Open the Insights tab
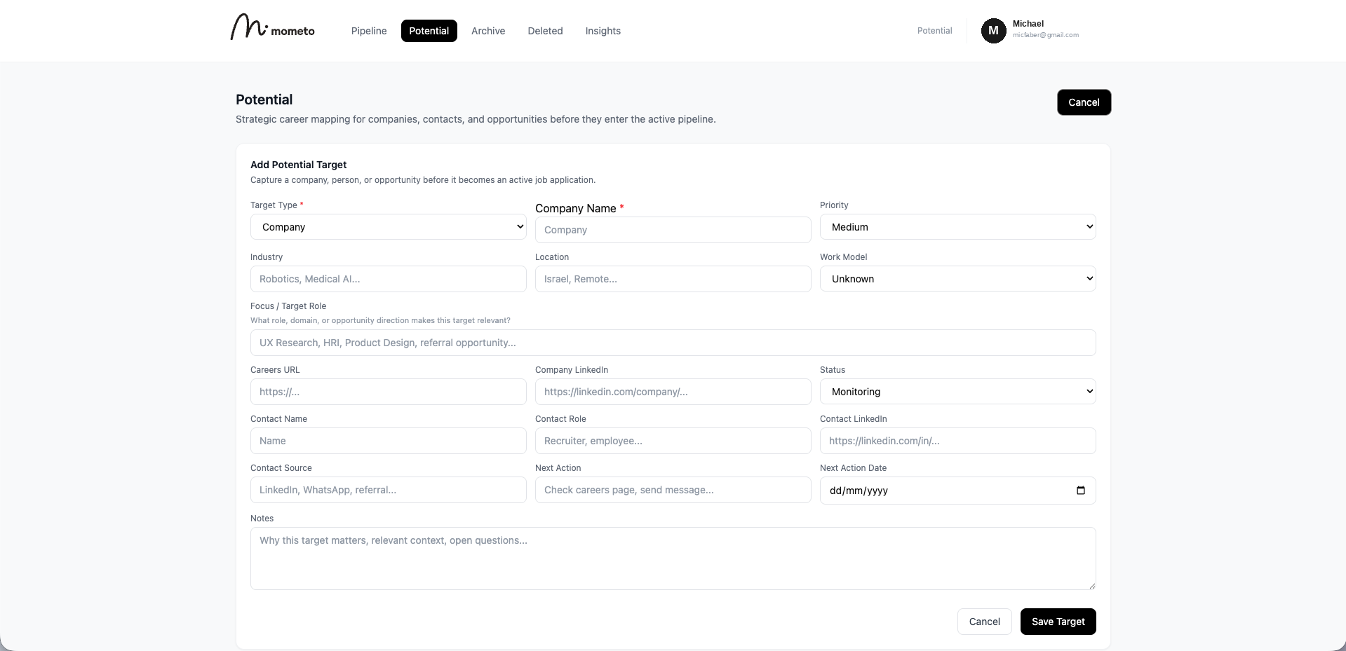Viewport: 1346px width, 651px height. [603, 31]
